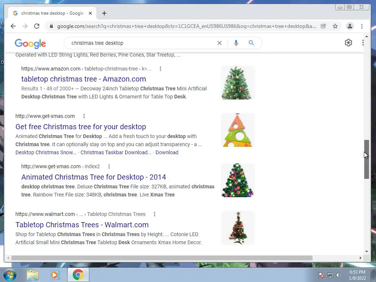Image resolution: width=376 pixels, height=282 pixels.
Task: Open Chrome three-dot menu
Action: (362, 26)
